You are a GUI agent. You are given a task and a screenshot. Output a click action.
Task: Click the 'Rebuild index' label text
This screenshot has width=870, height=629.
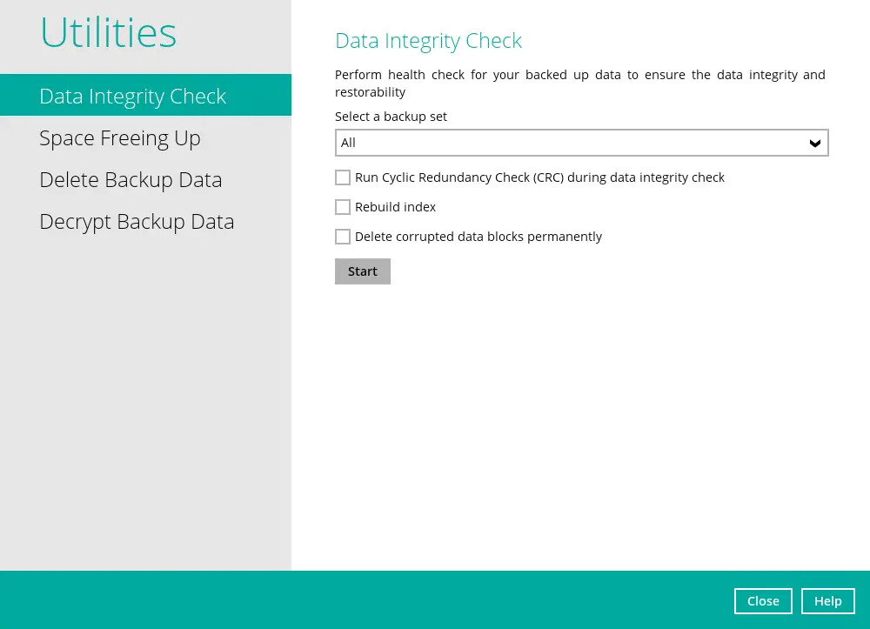[395, 207]
